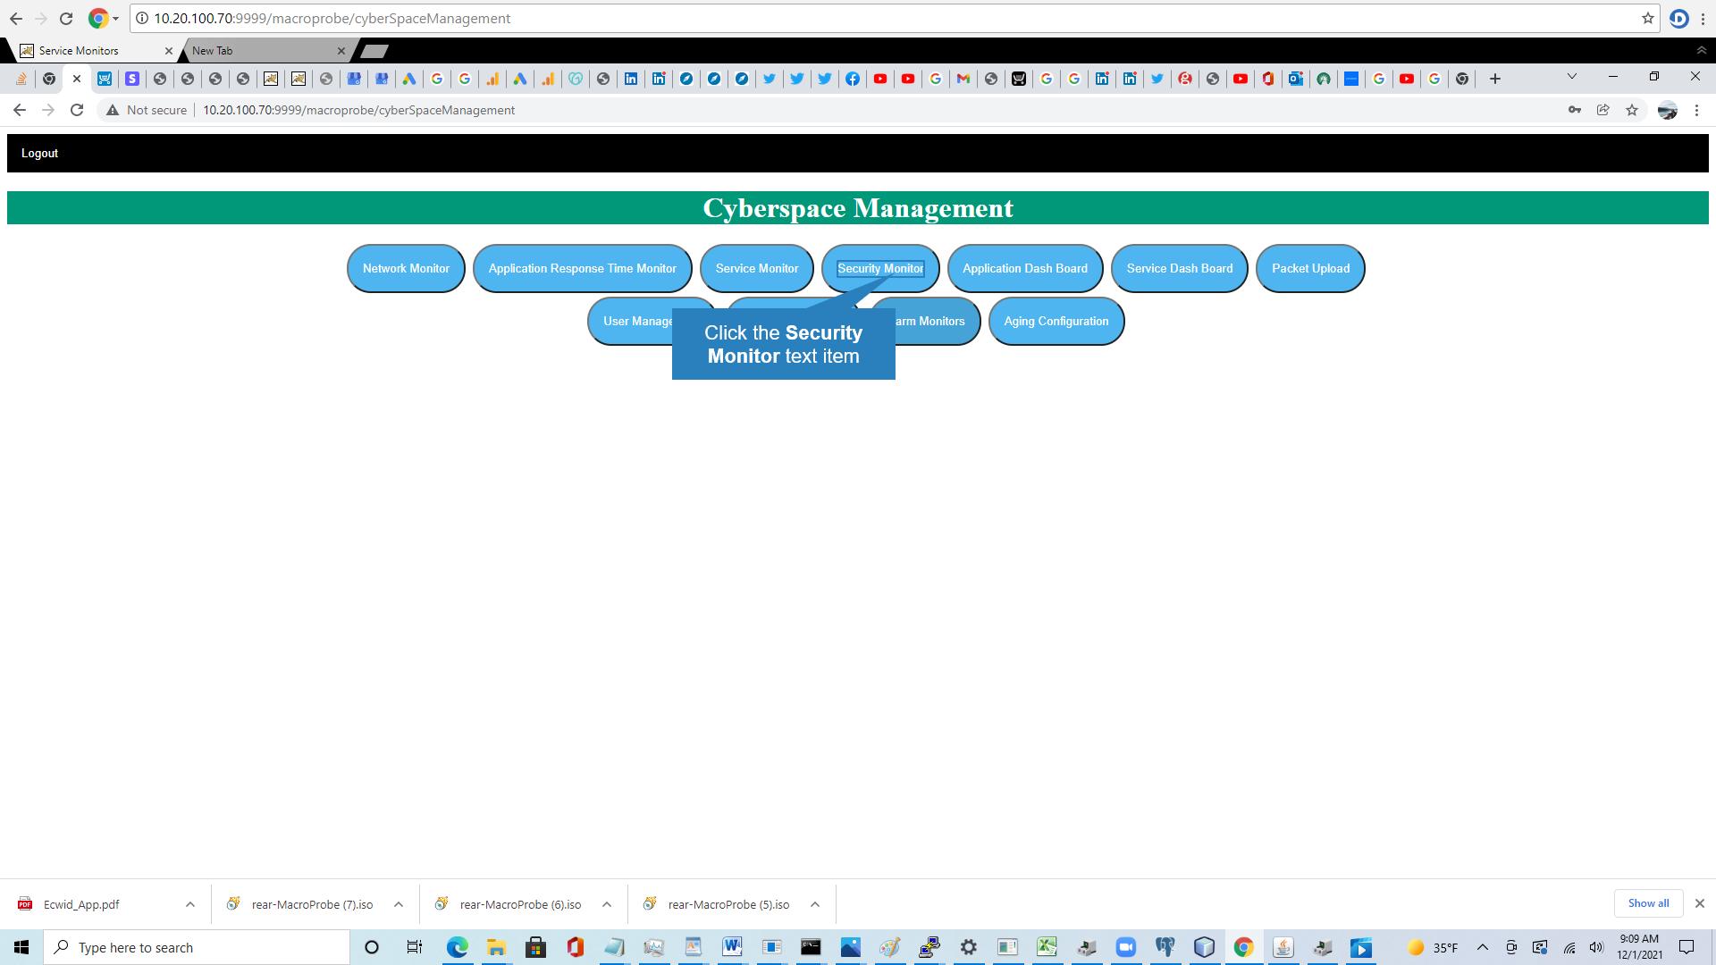Open the new tab plus button
Screen dimensions: 1716x965
pos(1494,79)
